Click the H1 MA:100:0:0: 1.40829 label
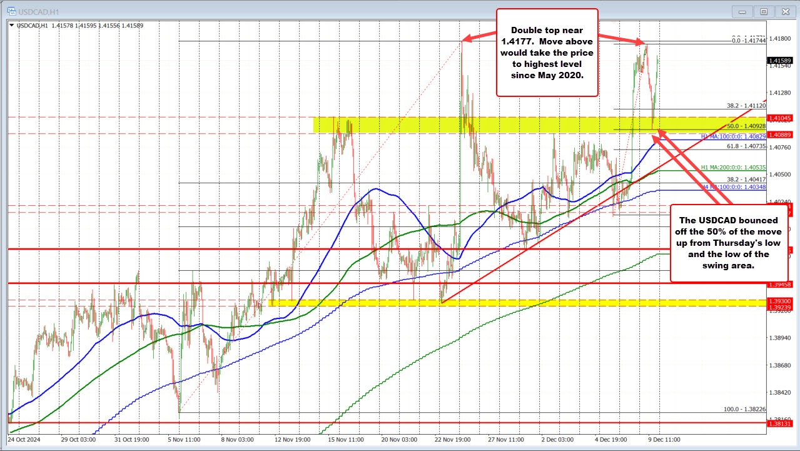The image size is (800, 451). pos(732,136)
